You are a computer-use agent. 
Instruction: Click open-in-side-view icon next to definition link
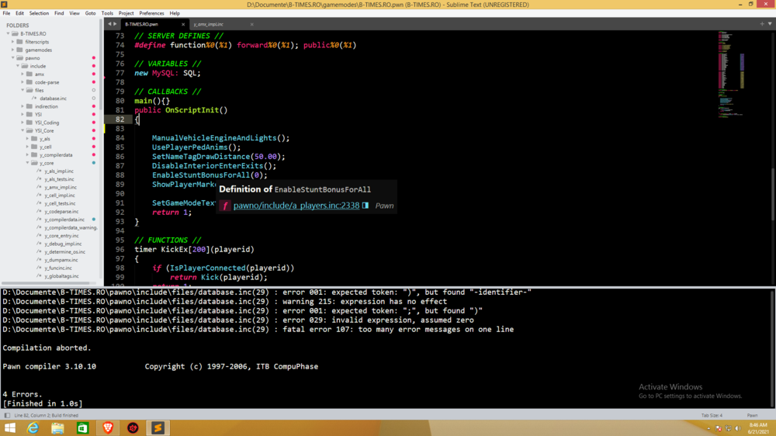click(x=365, y=206)
